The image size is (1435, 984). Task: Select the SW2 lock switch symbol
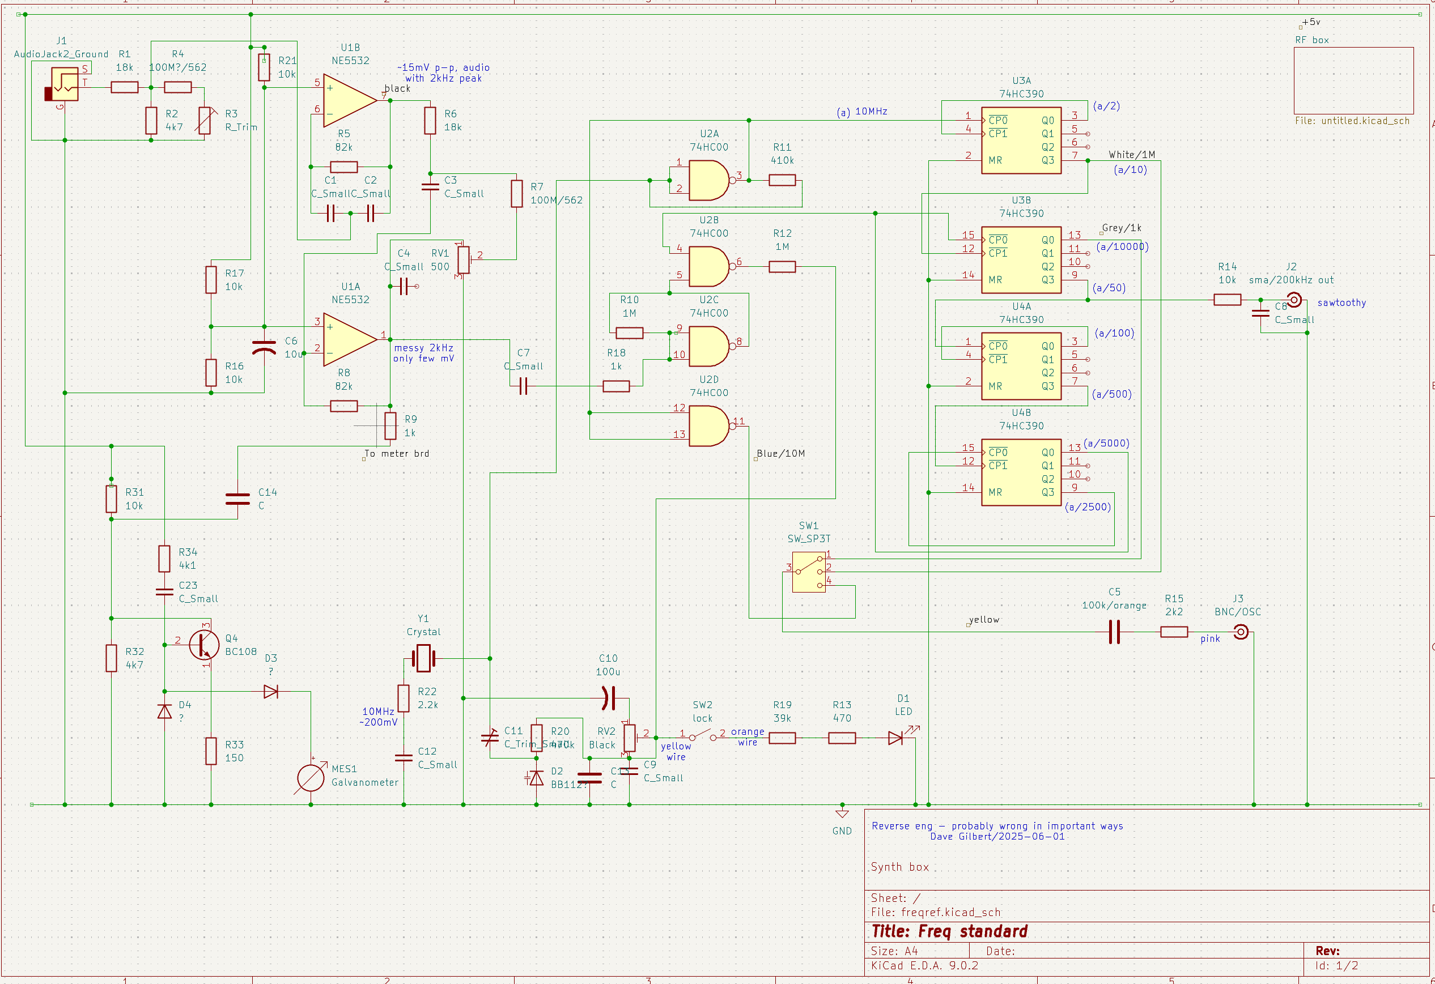coord(702,735)
